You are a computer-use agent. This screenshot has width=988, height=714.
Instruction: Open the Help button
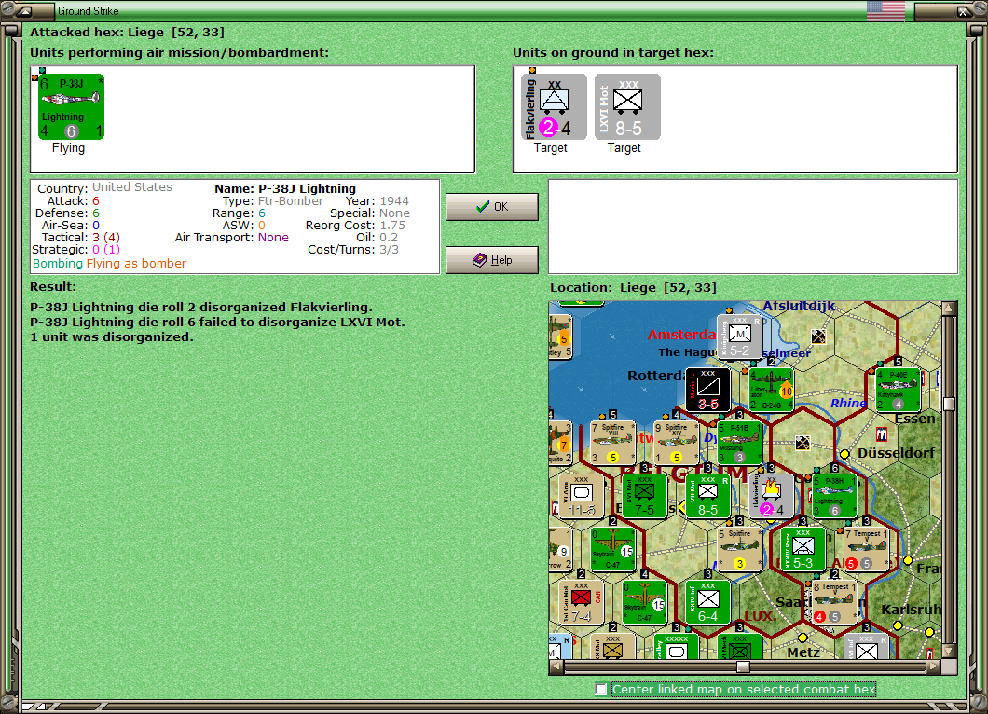click(x=492, y=260)
